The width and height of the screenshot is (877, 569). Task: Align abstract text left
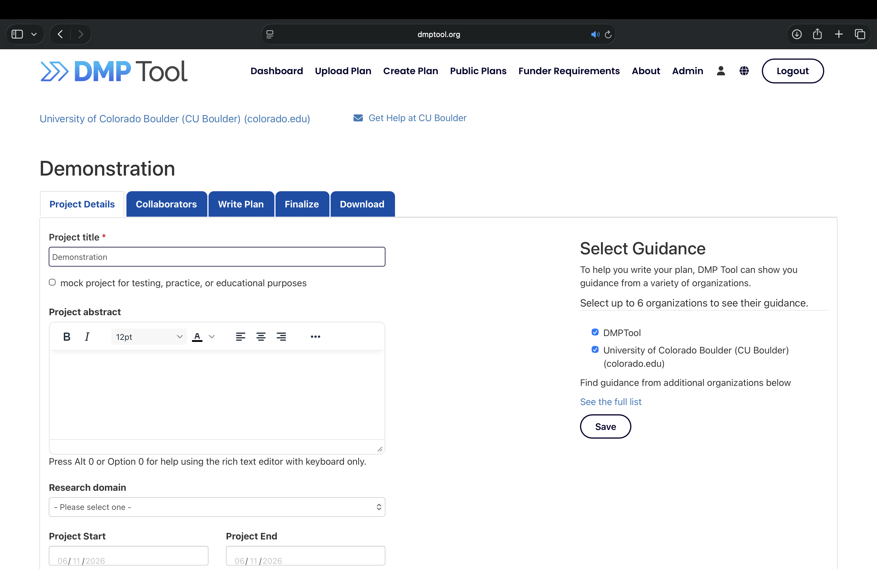coord(240,336)
